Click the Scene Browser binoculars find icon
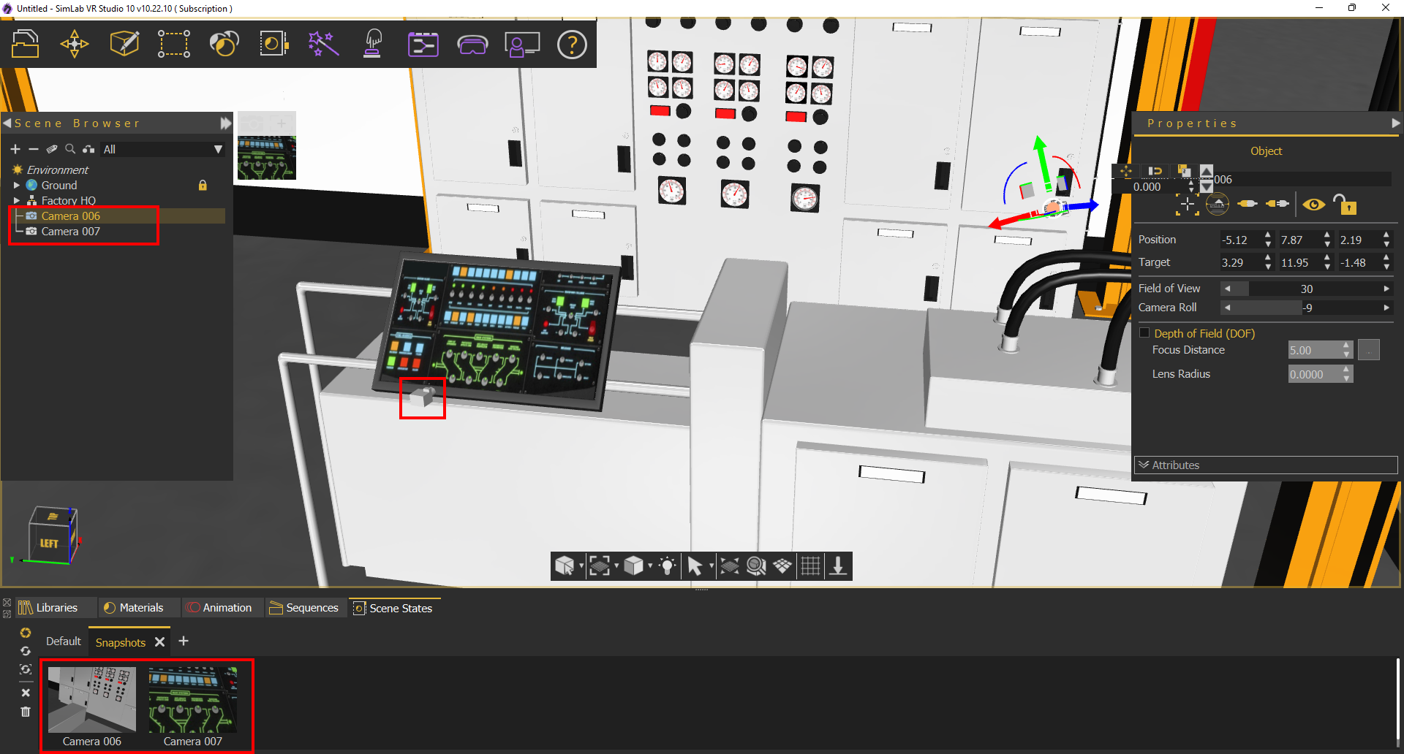The width and height of the screenshot is (1404, 754). coord(88,149)
